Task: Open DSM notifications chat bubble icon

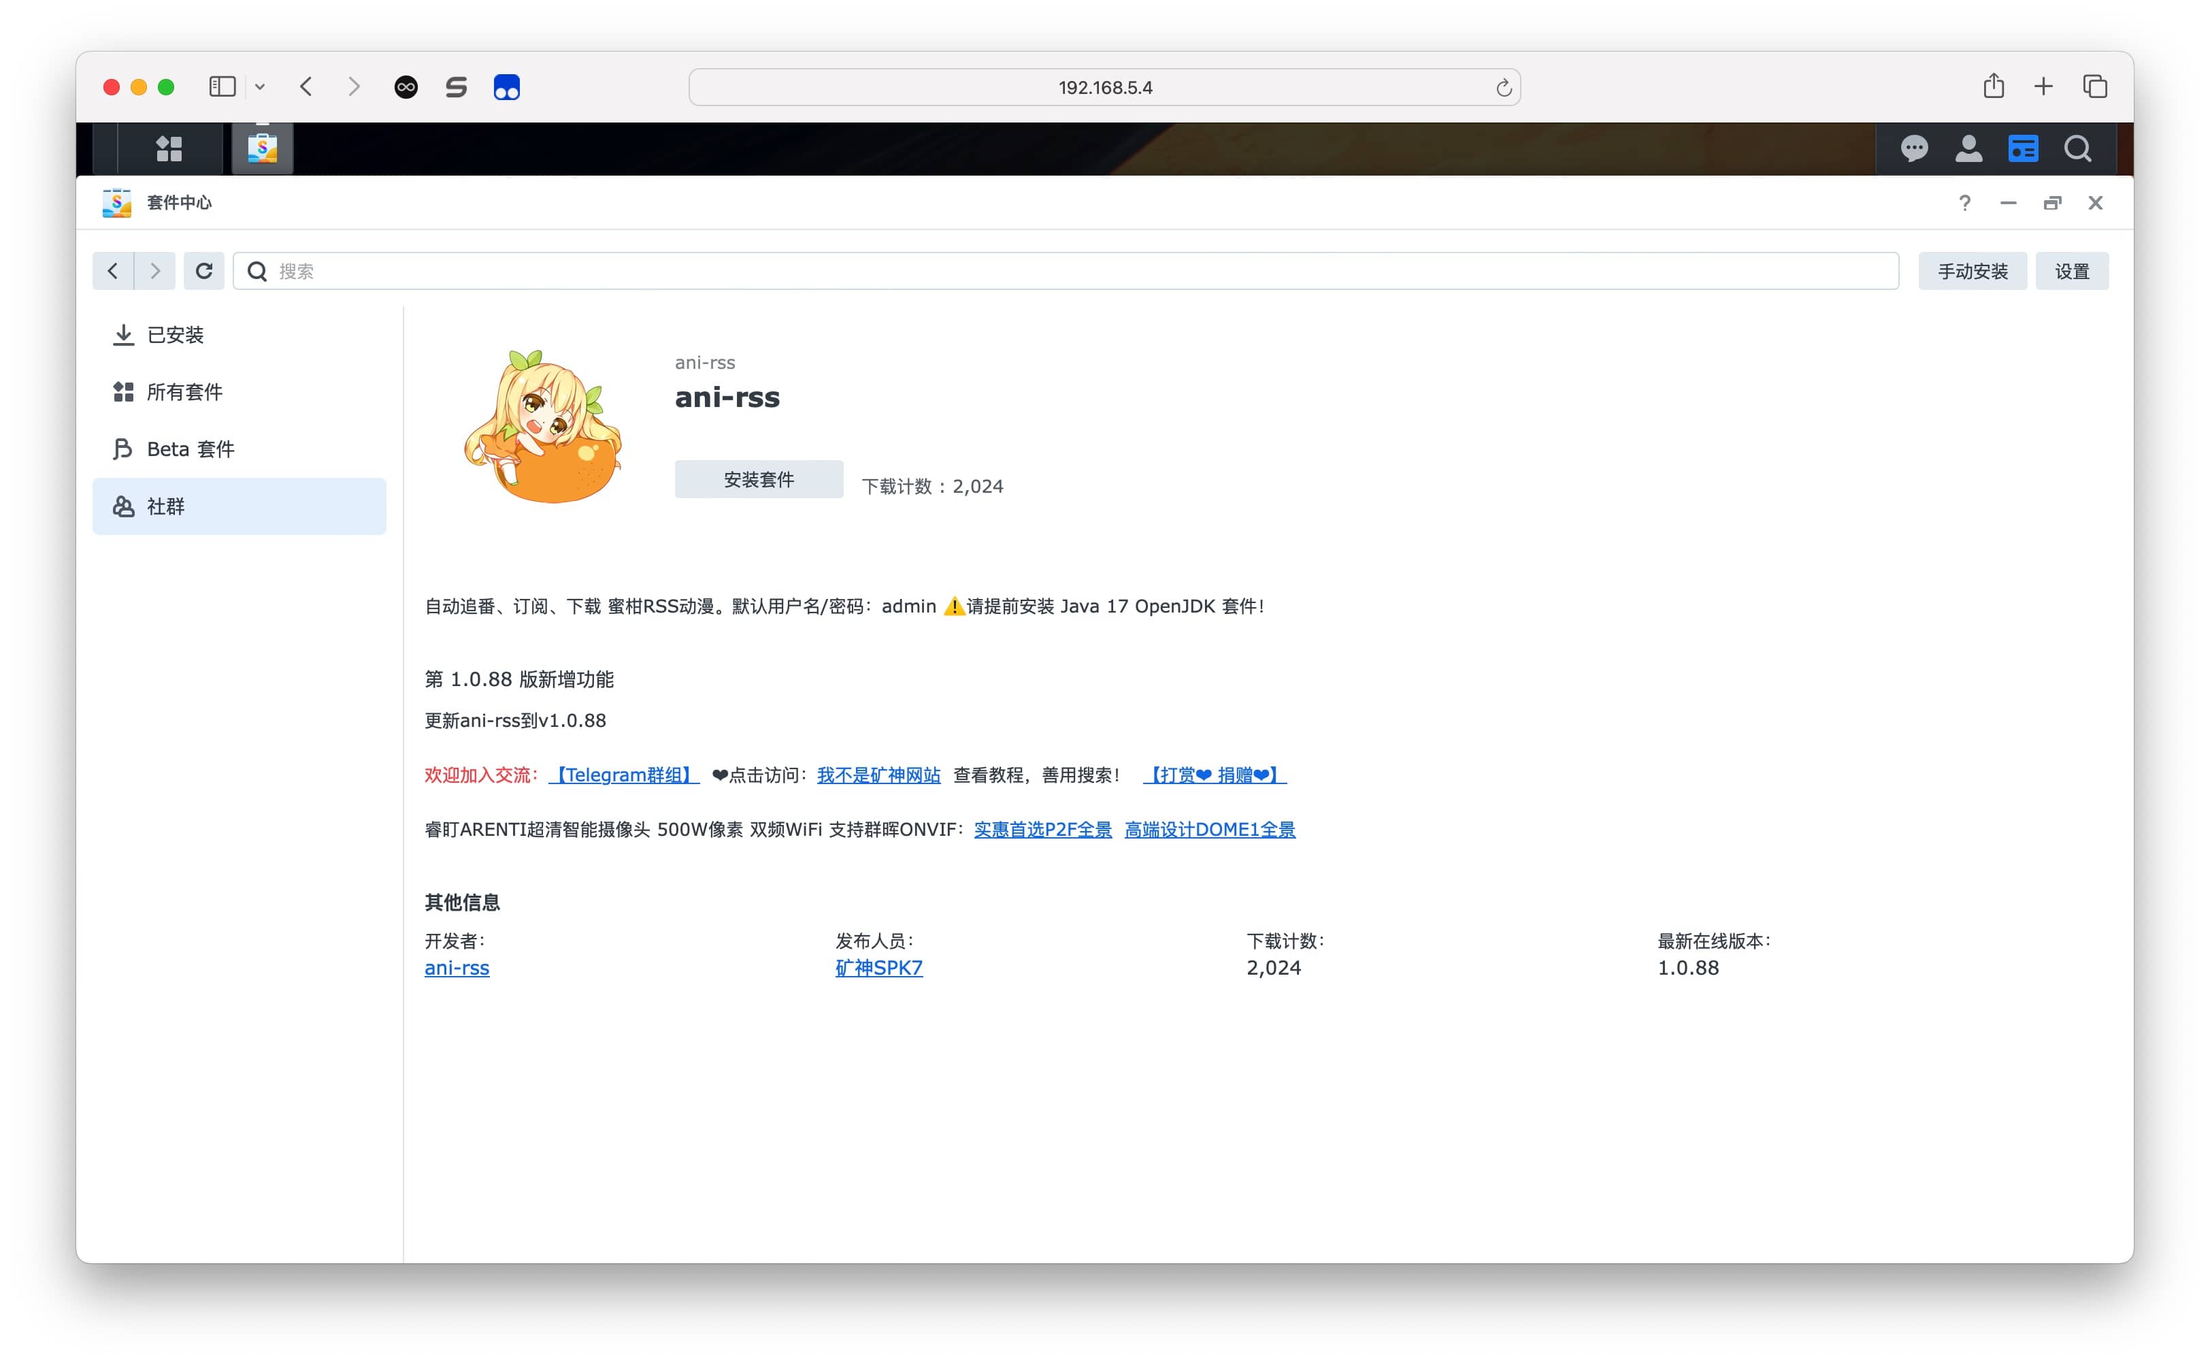Action: point(1914,149)
